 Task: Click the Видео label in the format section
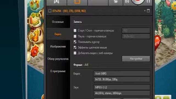[x=77, y=74]
